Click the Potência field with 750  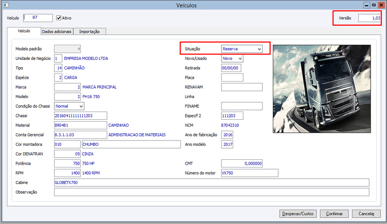pyautogui.click(x=67, y=163)
